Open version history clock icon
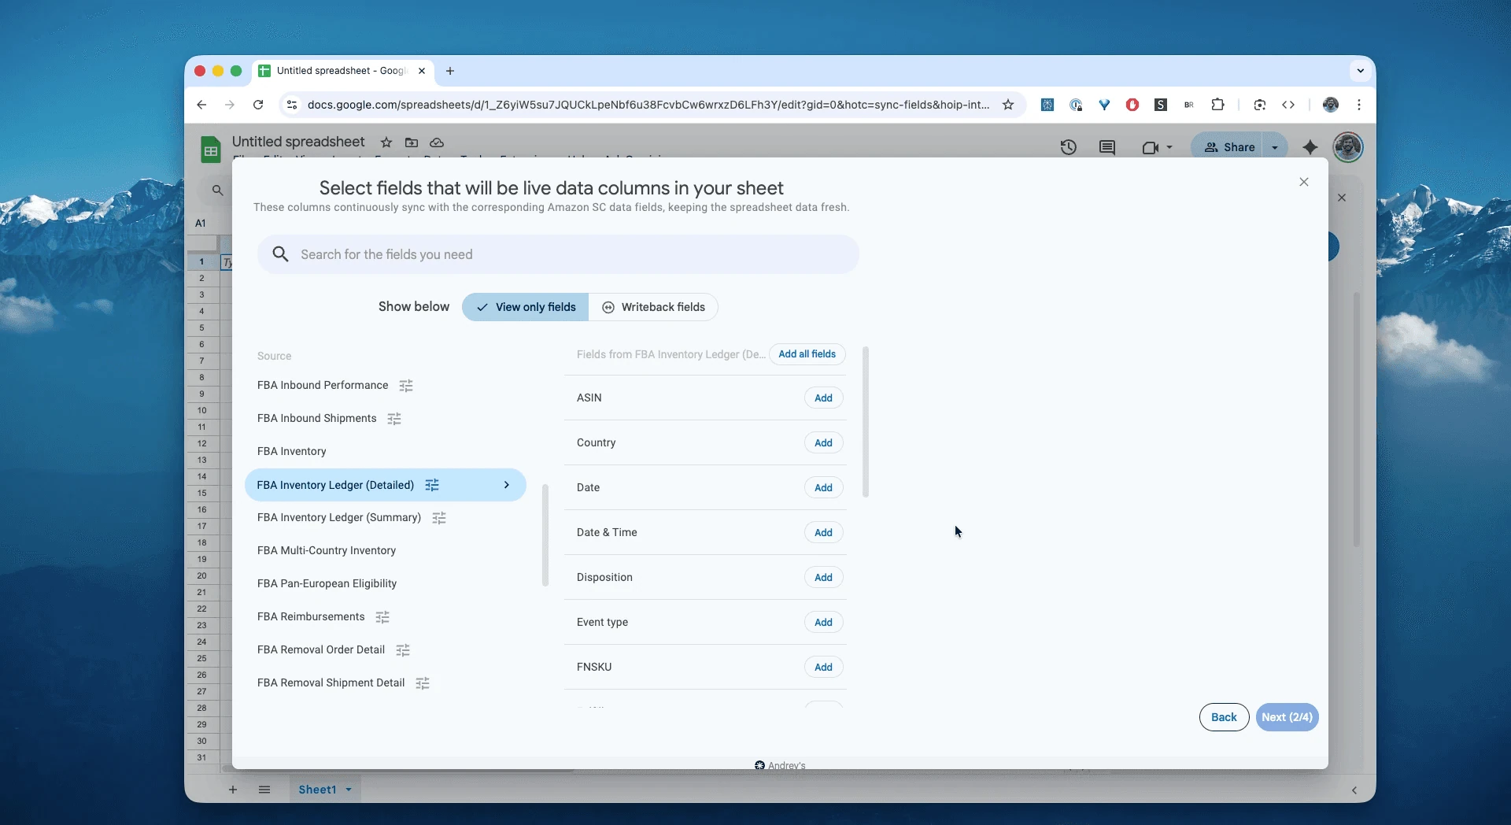This screenshot has width=1511, height=825. coord(1068,147)
